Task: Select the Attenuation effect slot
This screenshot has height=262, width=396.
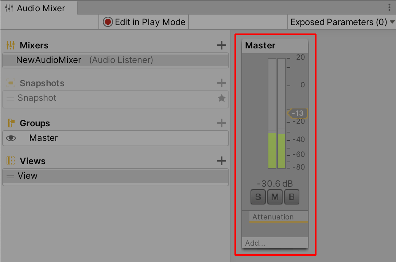Action: click(x=278, y=217)
